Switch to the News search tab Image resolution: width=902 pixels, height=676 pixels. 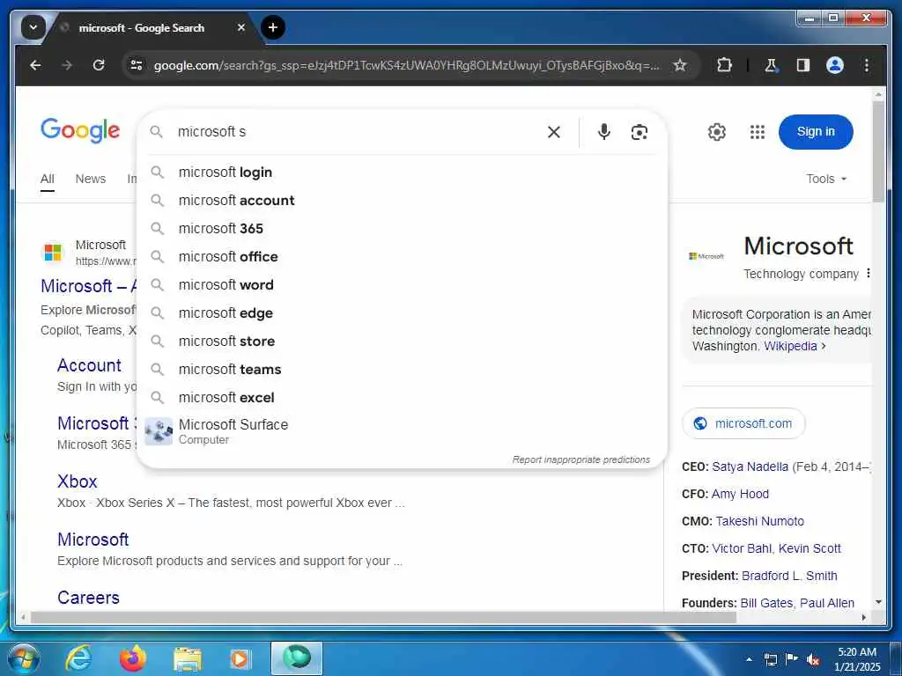click(91, 179)
